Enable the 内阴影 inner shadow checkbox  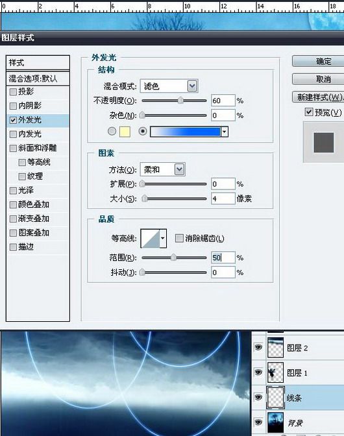[x=13, y=106]
